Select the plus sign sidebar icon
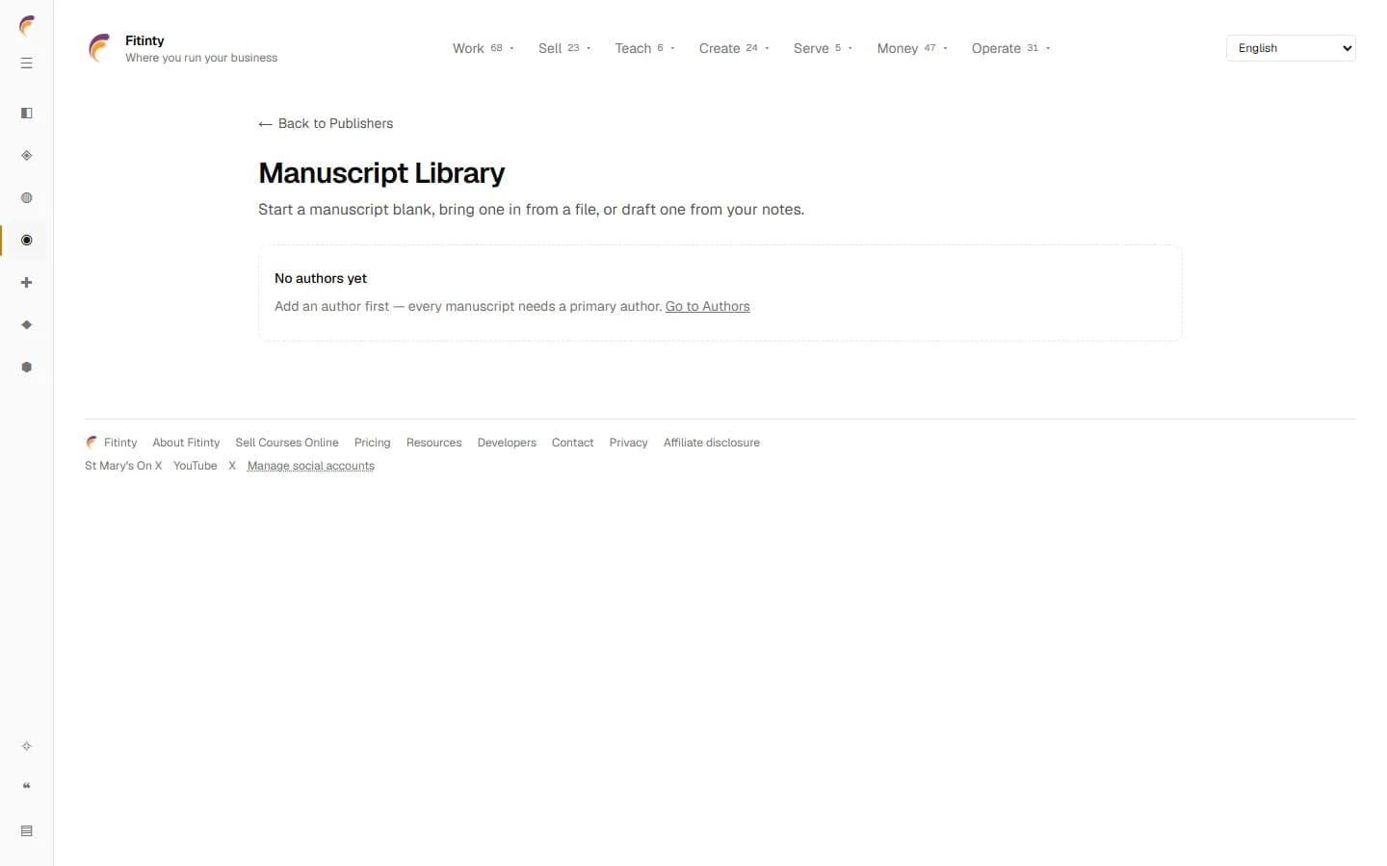The height and width of the screenshot is (866, 1387). click(27, 283)
